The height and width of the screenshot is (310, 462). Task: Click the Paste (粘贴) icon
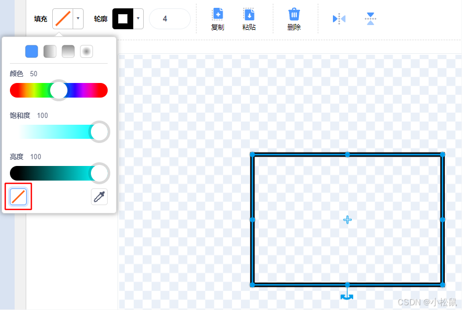point(249,14)
